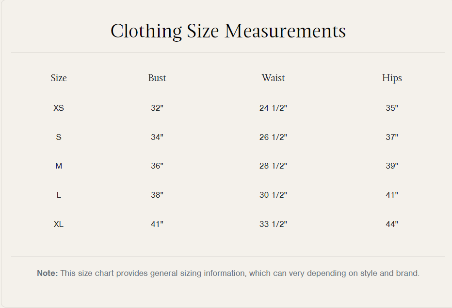Click the 33 1/2" waist cell
Image resolution: width=452 pixels, height=308 pixels.
coord(273,224)
